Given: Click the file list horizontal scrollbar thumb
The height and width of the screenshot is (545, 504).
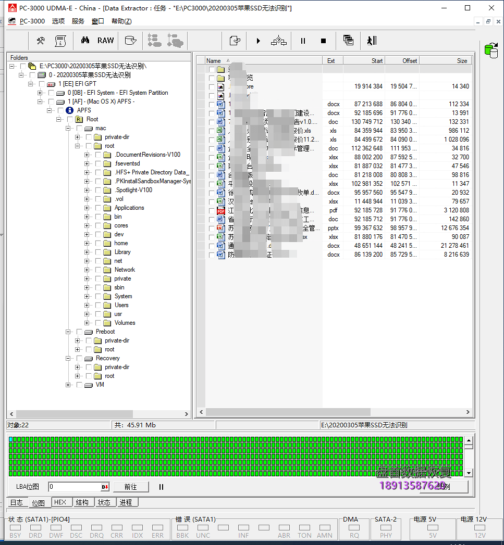Looking at the screenshot, I should pyautogui.click(x=288, y=412).
